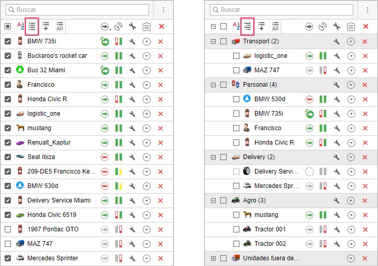The image size is (378, 266).
Task: Click the add units icon in the right panel
Action: (261, 26)
